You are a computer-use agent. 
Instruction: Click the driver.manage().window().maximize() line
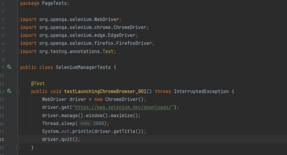click(91, 116)
